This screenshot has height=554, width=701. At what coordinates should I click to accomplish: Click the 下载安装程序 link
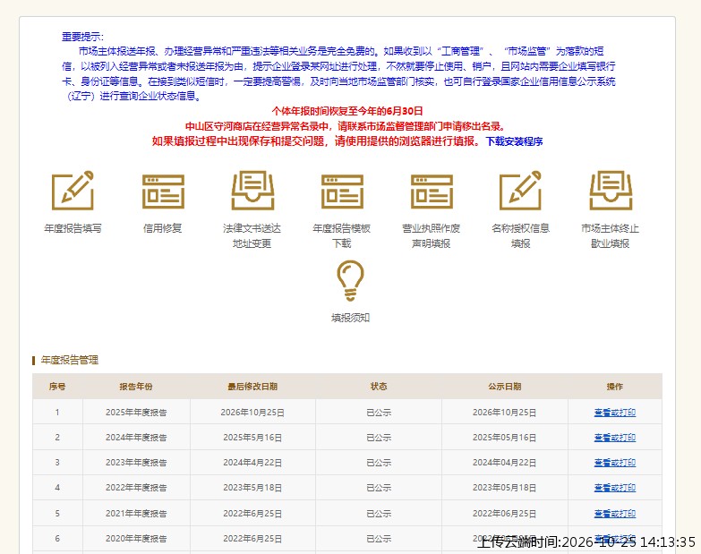click(514, 141)
